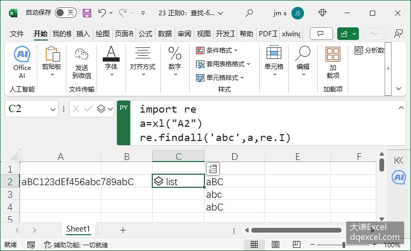Open the Name Box dropdown arrow
Screen dimensions: 411x251
(53, 109)
